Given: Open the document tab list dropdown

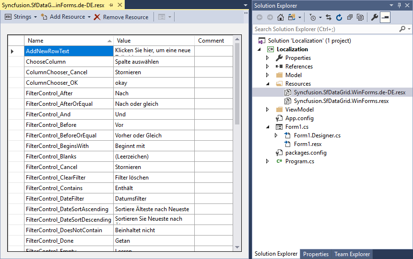Looking at the screenshot, I should coord(246,5).
